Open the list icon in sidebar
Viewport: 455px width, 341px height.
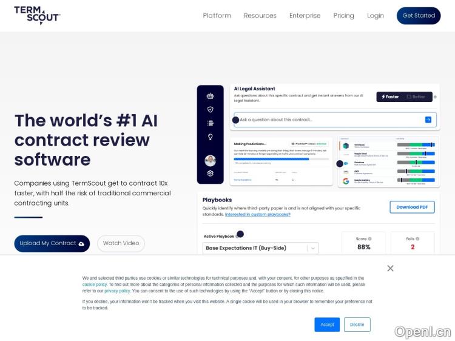click(x=211, y=123)
